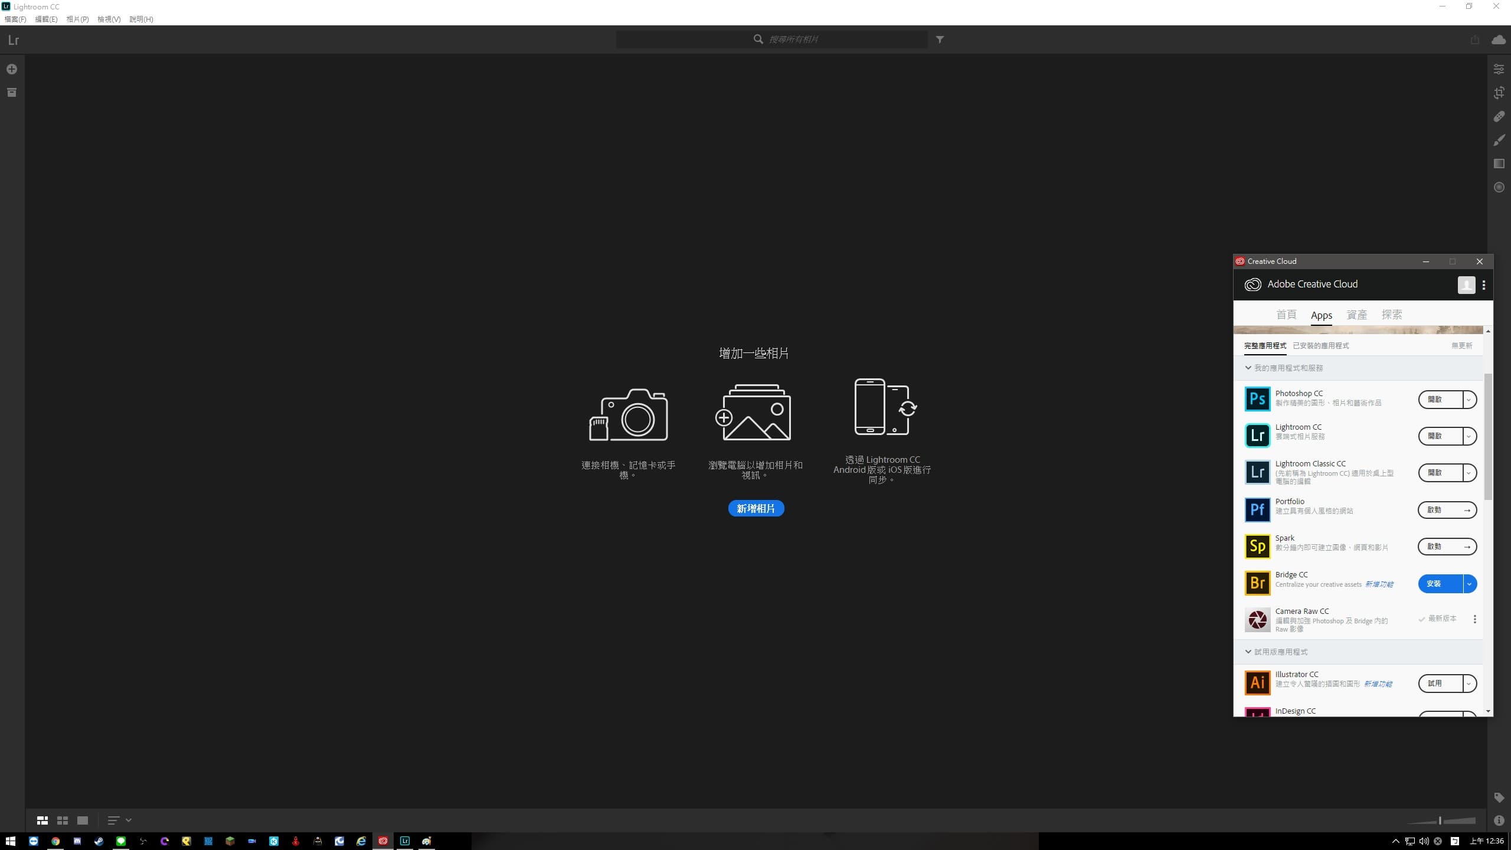Open Windows Start menu
1511x850 pixels.
coord(11,841)
